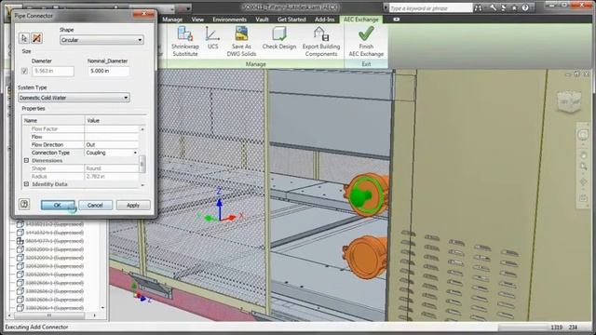Open the Pipe Connector help icon
596x335 pixels.
point(24,205)
